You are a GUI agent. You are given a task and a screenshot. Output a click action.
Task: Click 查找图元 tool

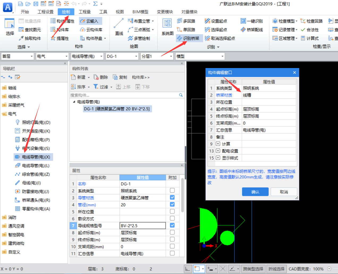coord(30,30)
